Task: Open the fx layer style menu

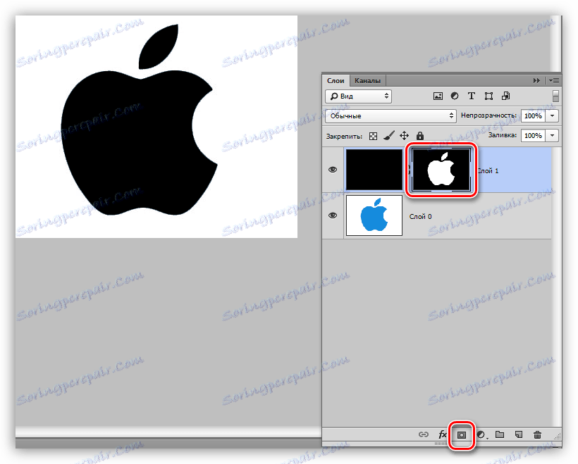Action: [x=443, y=434]
